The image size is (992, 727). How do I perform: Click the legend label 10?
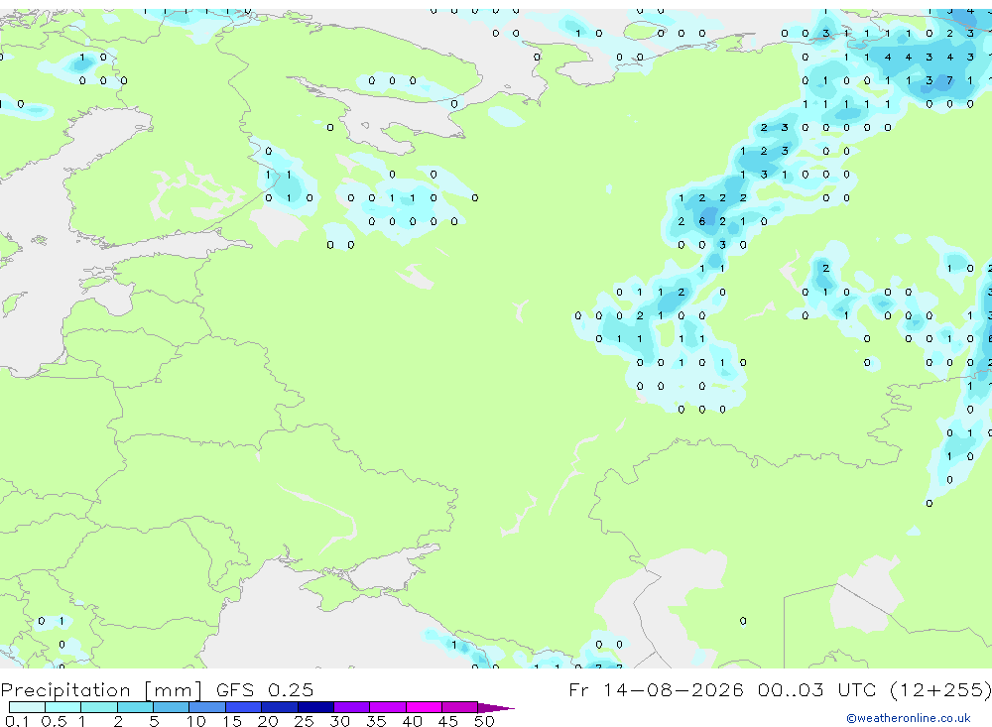click(196, 721)
